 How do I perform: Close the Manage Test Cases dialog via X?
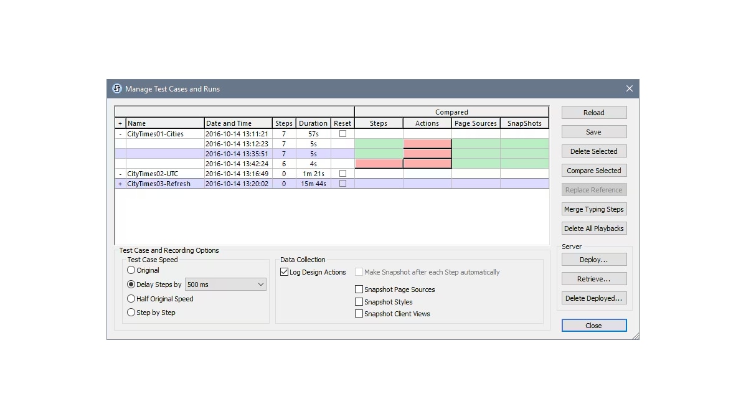pyautogui.click(x=629, y=89)
